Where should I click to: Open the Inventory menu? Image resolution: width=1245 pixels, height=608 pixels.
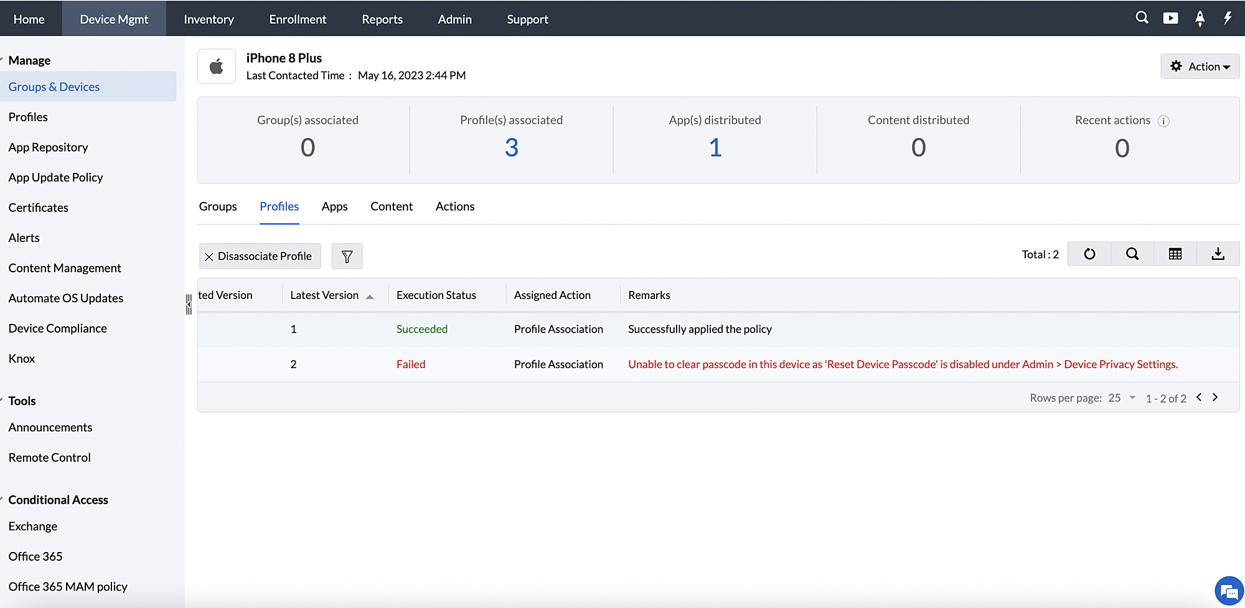[209, 19]
